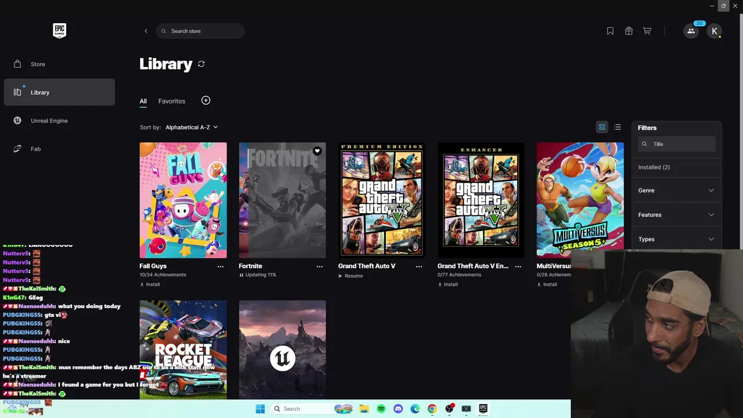Open the Unreal Engine tile

click(x=282, y=350)
